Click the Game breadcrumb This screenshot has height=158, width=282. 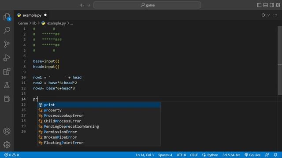pos(23,23)
